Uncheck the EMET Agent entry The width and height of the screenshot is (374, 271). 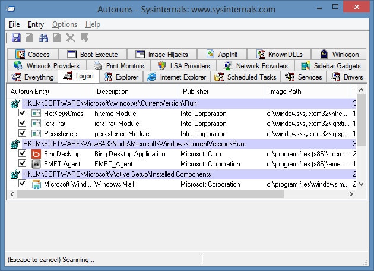22,163
